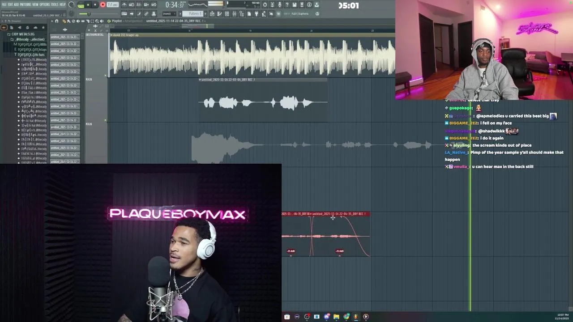Toggle Song/Pattern mode button
The height and width of the screenshot is (322, 573).
[81, 5]
